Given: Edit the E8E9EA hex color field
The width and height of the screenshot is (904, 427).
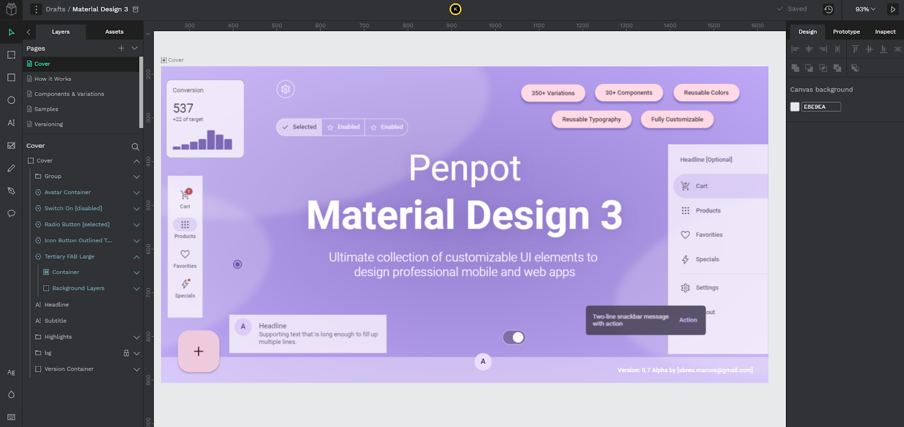Looking at the screenshot, I should coord(822,107).
